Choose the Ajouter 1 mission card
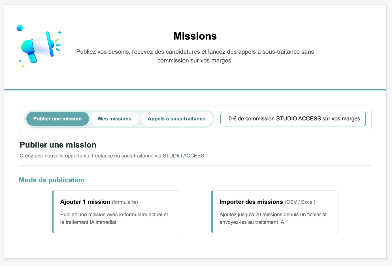 pyautogui.click(x=116, y=212)
